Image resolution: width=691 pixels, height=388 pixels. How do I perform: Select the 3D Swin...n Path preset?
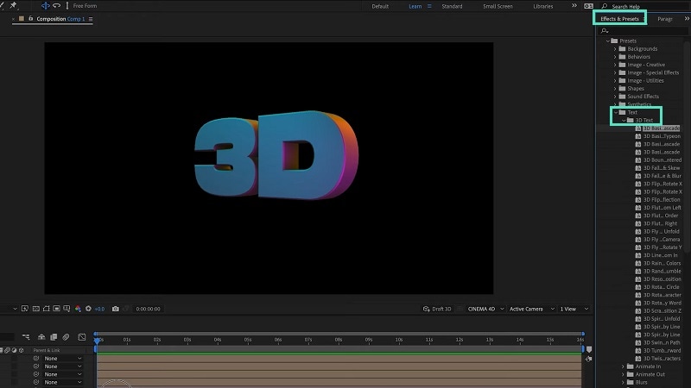click(658, 342)
